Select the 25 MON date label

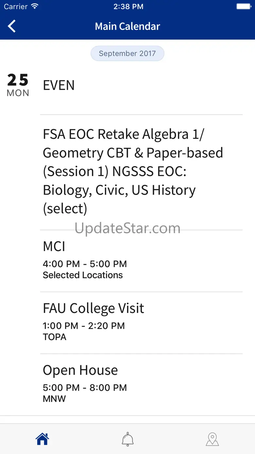coord(18,85)
